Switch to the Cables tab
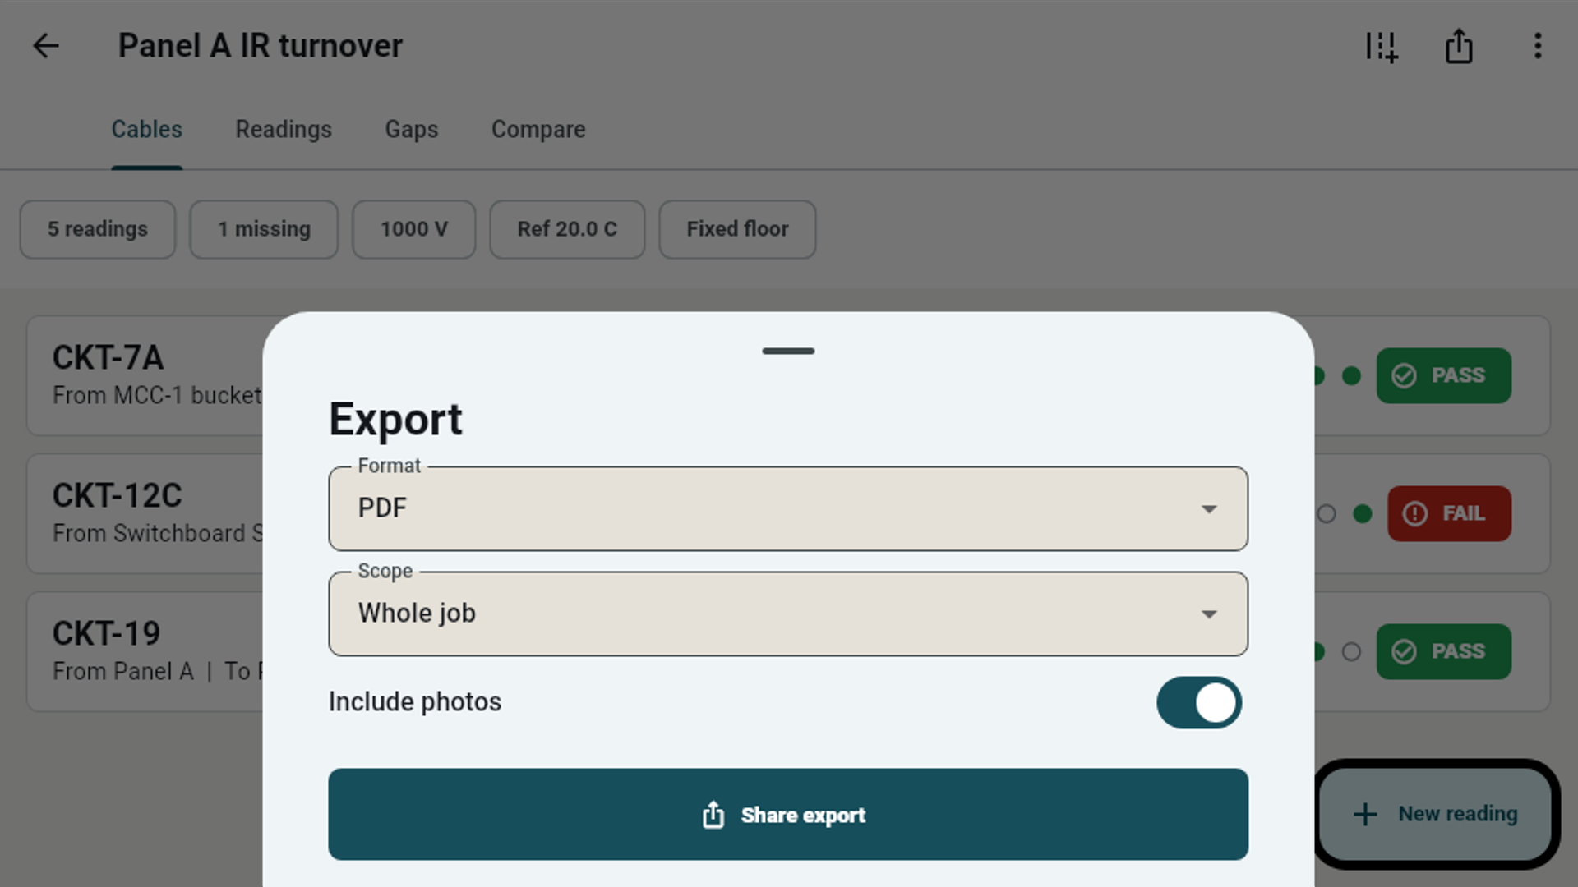This screenshot has width=1578, height=887. 147,129
